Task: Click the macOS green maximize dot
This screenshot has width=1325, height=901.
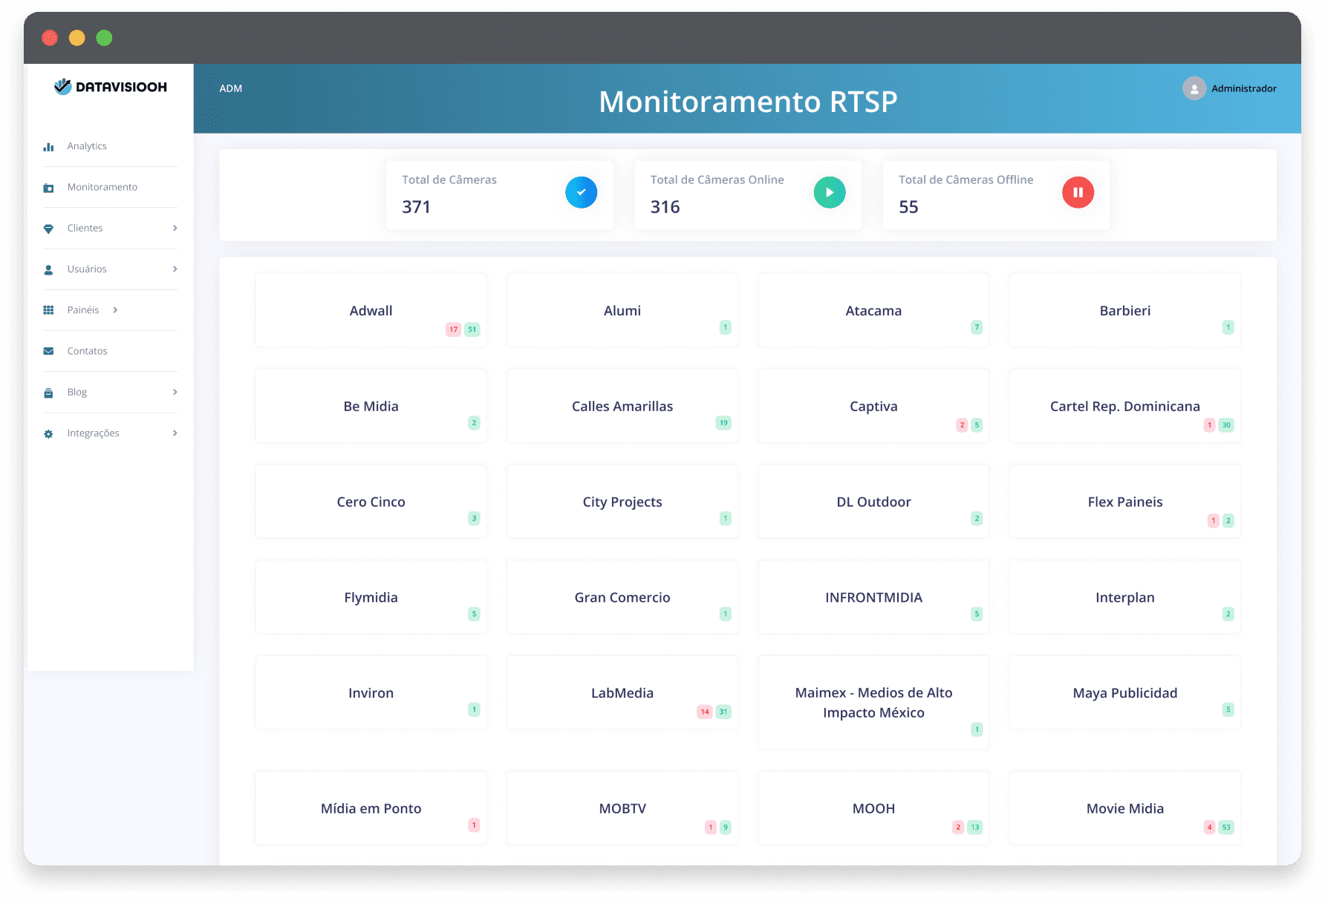Action: pos(104,38)
